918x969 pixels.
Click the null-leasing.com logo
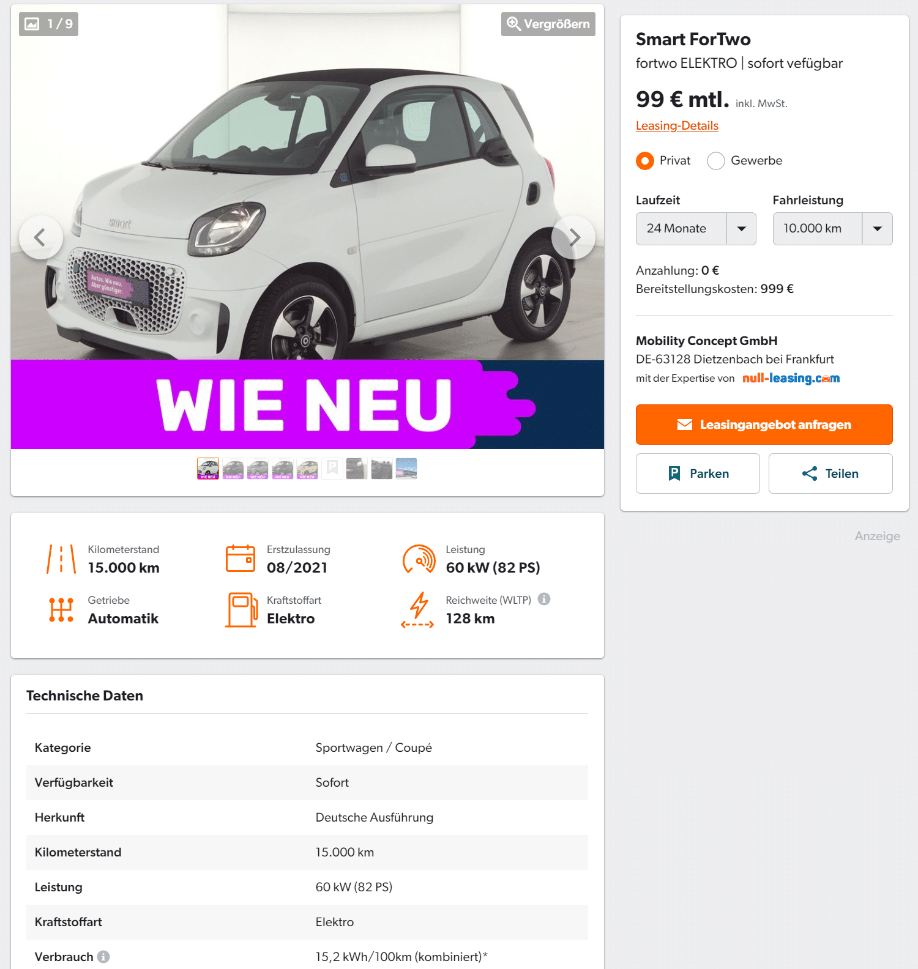pyautogui.click(x=791, y=378)
